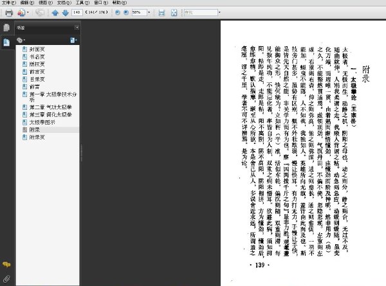This screenshot has width=386, height=286.
Task: Click the Print icon in toolbar
Action: 9,12
